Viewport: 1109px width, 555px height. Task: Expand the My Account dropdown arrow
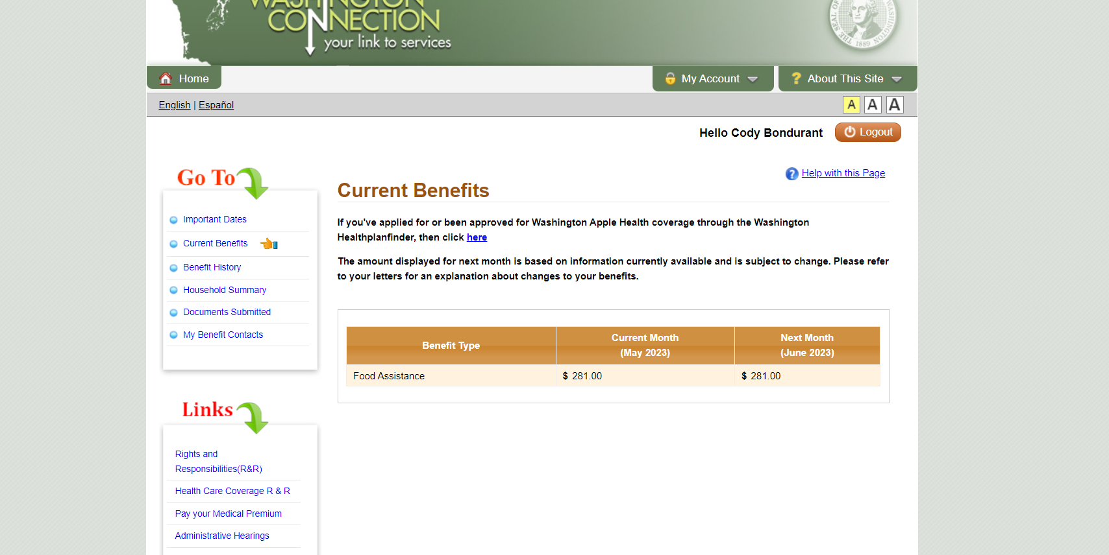(x=753, y=79)
